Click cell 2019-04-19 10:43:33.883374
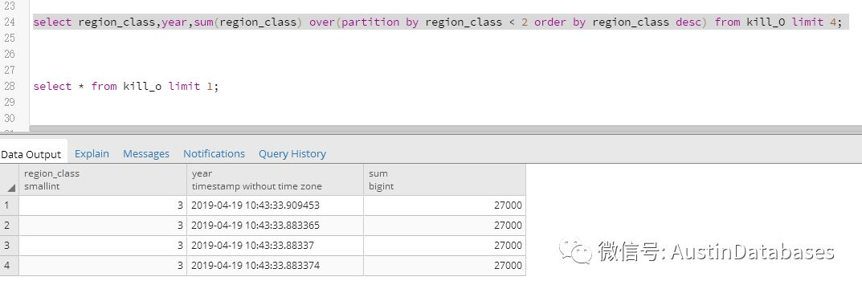The width and height of the screenshot is (862, 289). (x=275, y=266)
